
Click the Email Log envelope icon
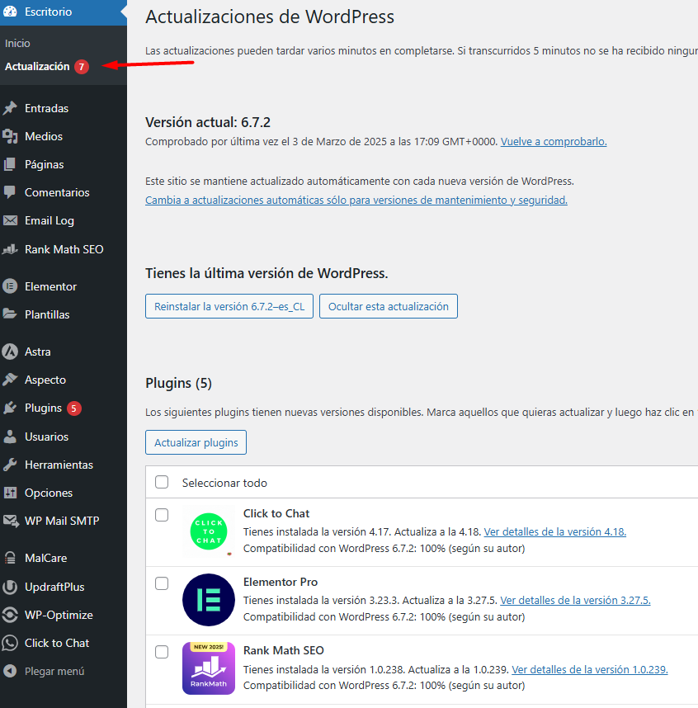10,220
